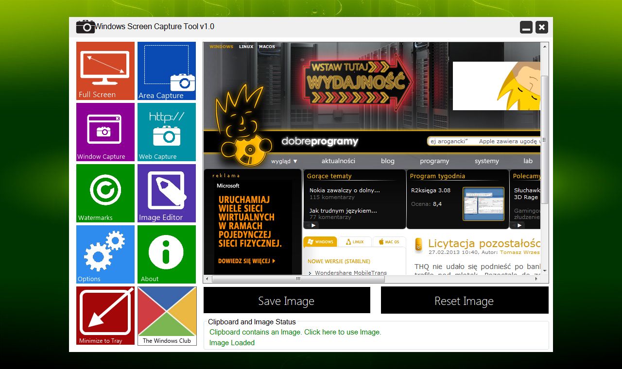
Task: Choose the Area Capture tile
Action: (167, 71)
